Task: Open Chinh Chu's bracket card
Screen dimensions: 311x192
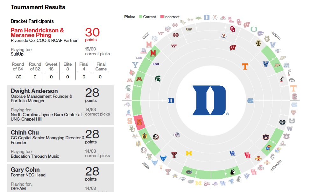Action: pos(60,144)
